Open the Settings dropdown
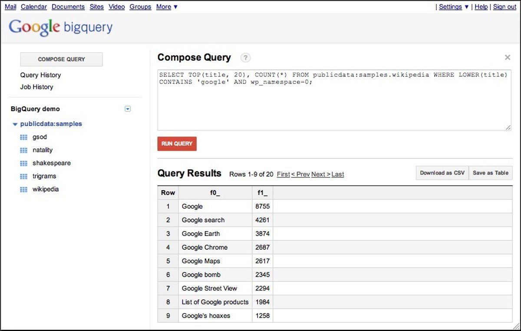Viewport: 521px width, 331px height. (x=454, y=7)
